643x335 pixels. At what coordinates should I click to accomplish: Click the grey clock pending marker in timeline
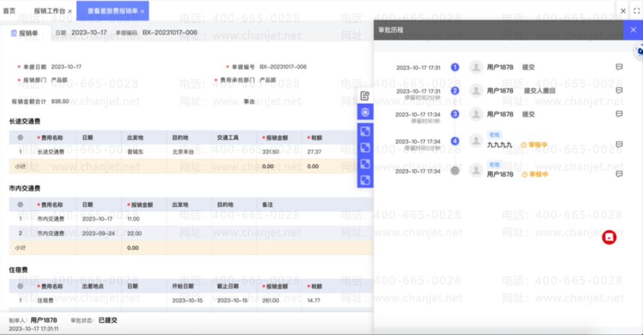click(455, 171)
